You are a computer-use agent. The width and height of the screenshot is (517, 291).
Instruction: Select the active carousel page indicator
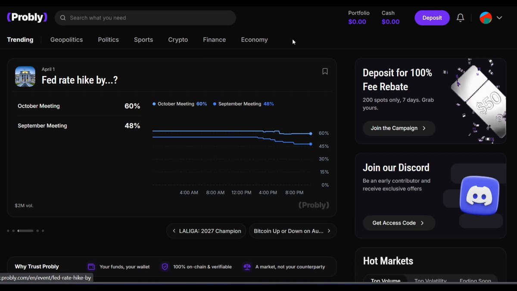pyautogui.click(x=25, y=231)
